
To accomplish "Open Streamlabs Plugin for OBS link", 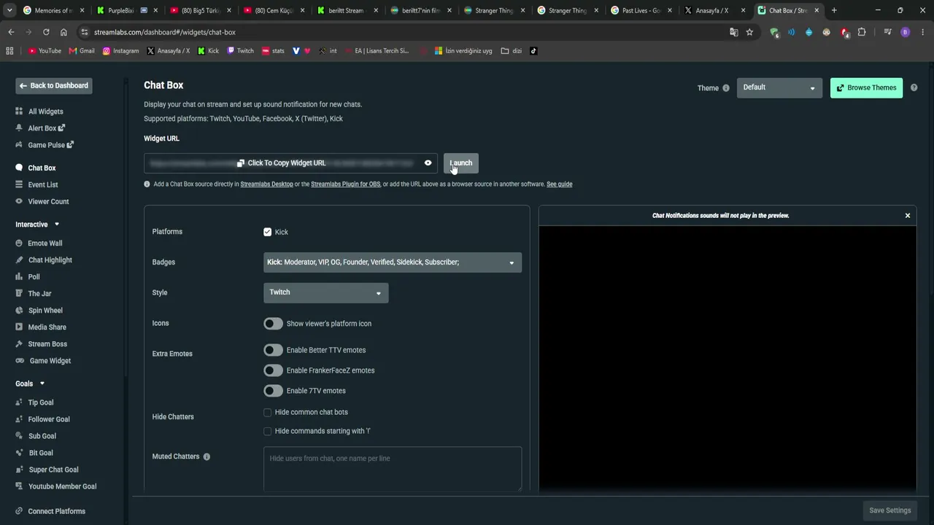I will tap(345, 184).
